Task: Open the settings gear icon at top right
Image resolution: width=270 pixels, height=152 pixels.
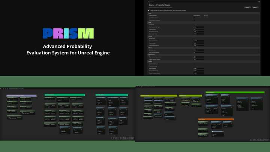Action: [259, 2]
